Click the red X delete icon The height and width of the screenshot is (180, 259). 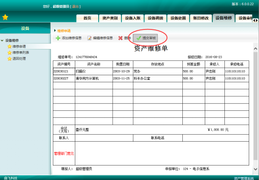[121, 38]
